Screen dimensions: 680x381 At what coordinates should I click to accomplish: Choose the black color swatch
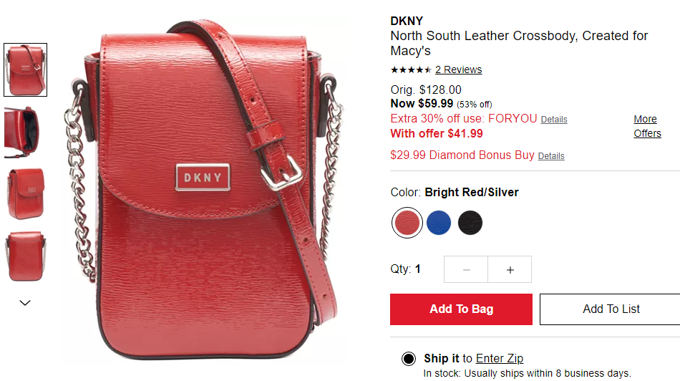click(470, 223)
